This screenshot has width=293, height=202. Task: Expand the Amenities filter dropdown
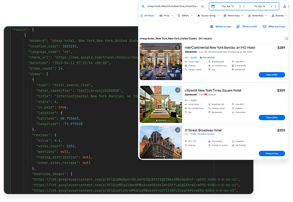point(257,16)
